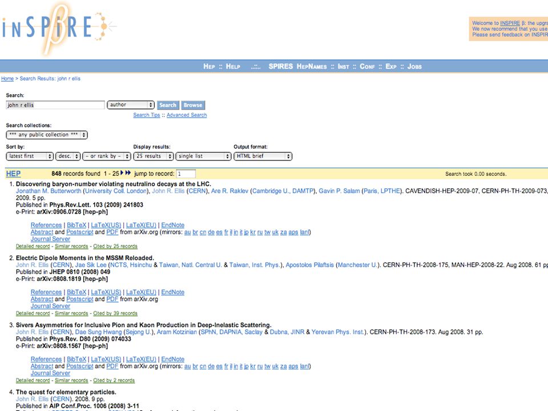The image size is (548, 411).
Task: Open the 'HTML brief' output format dropdown
Action: pyautogui.click(x=263, y=156)
